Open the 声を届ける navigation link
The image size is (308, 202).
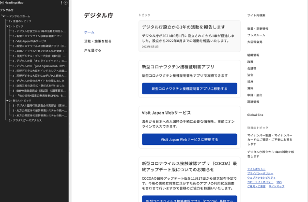pyautogui.click(x=92, y=50)
